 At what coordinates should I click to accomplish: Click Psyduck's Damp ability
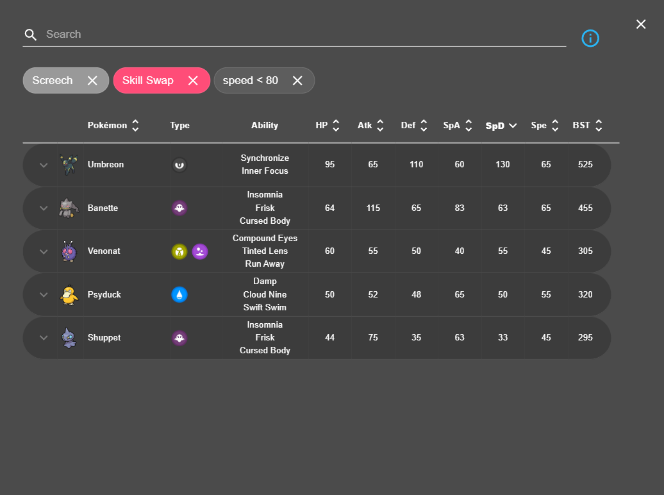point(265,281)
